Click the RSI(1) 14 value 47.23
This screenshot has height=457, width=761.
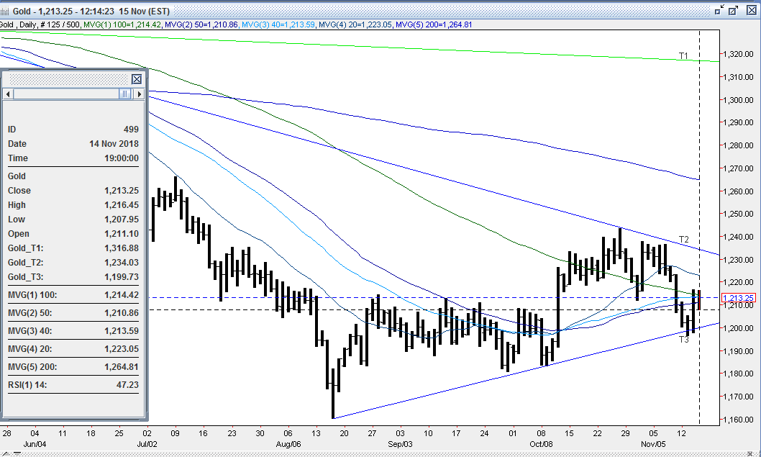click(127, 384)
